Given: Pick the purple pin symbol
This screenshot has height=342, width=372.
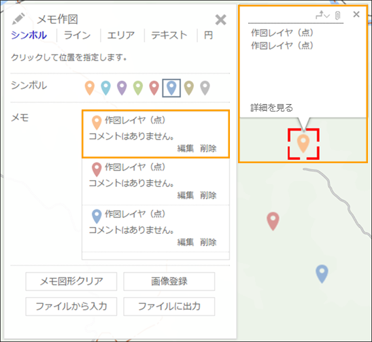Looking at the screenshot, I should [122, 88].
